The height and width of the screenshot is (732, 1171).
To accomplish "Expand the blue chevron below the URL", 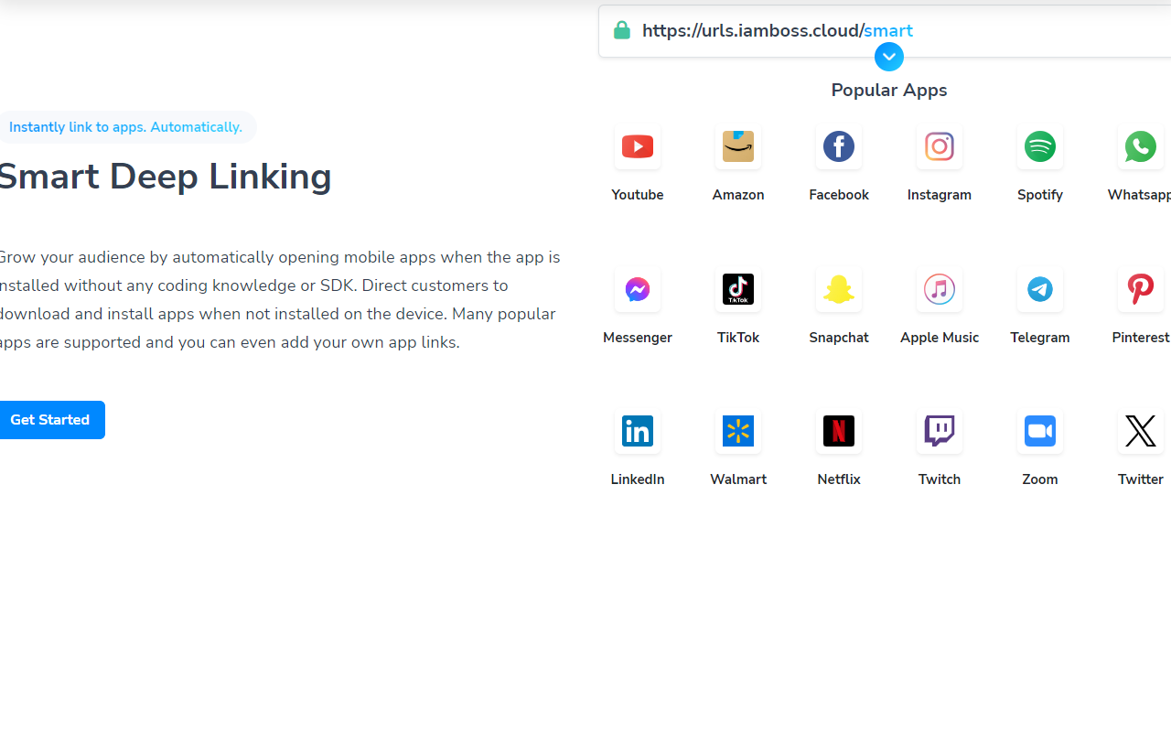I will tap(888, 57).
